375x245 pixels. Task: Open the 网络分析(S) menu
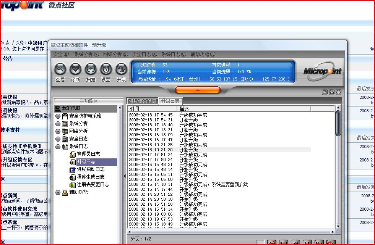[116, 55]
